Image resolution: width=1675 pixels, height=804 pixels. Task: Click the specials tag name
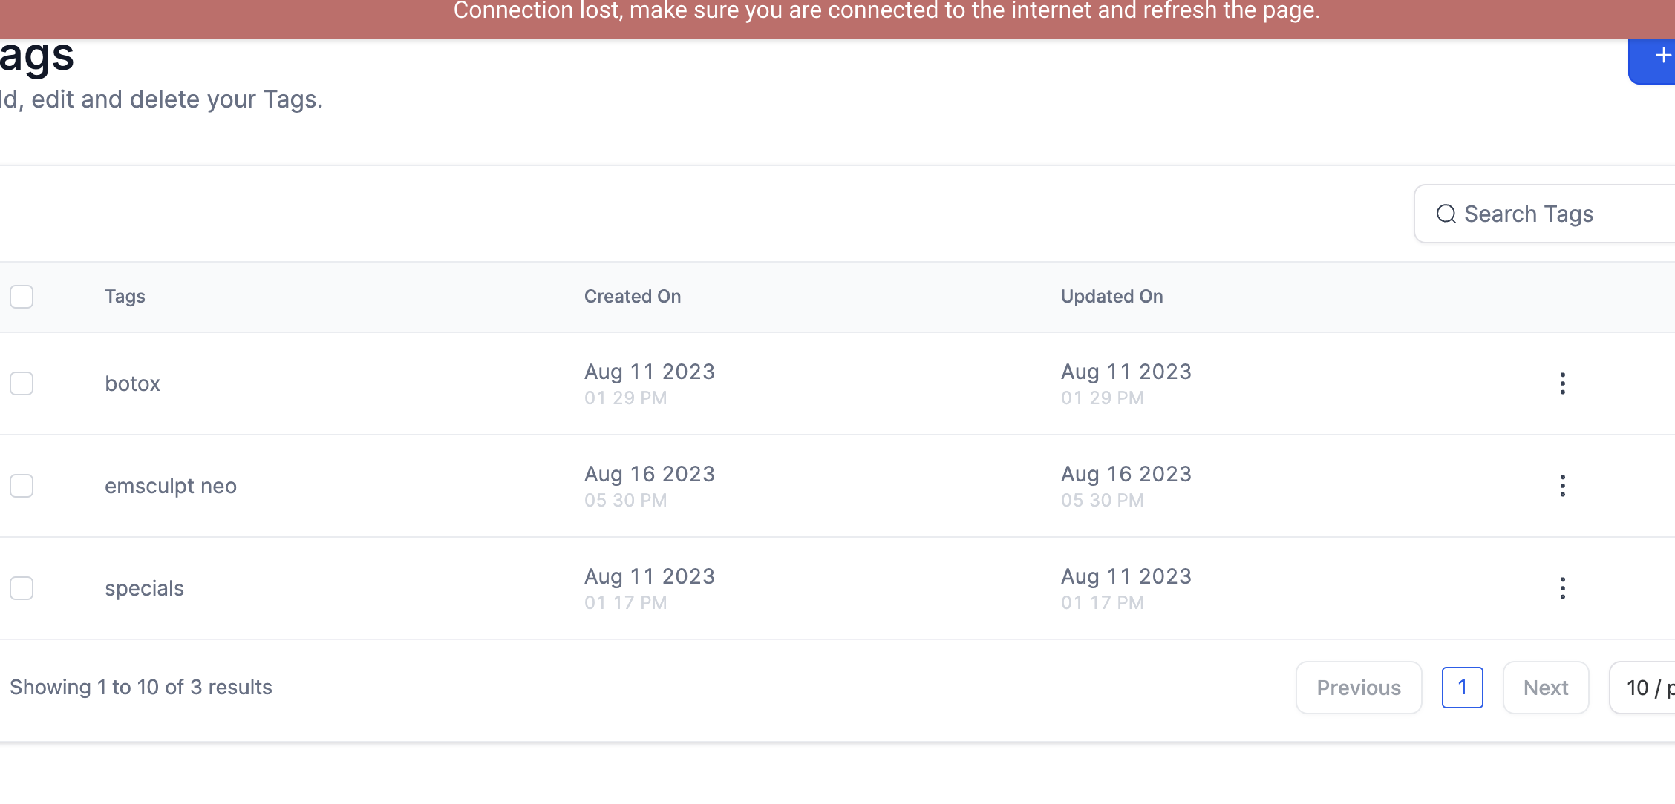point(144,588)
